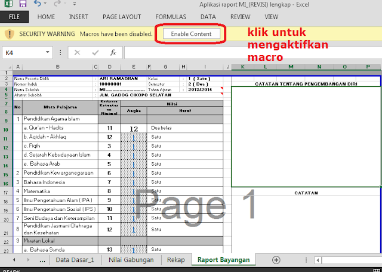Undo the last action using the undo arrow

coord(37,4)
